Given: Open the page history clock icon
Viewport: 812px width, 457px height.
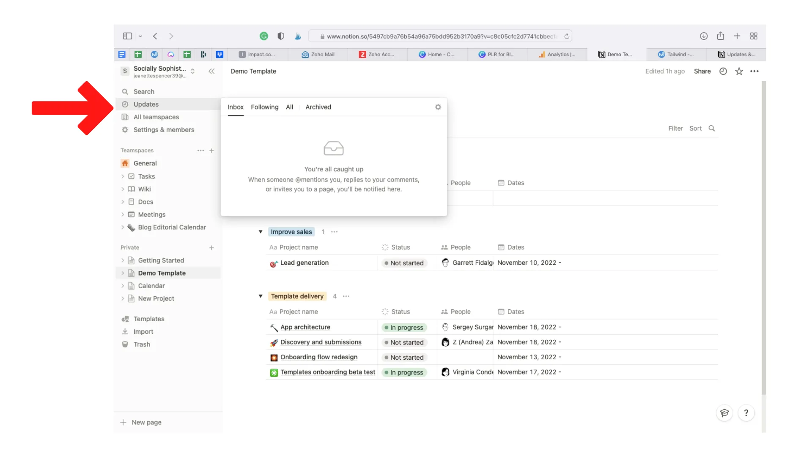Looking at the screenshot, I should coord(723,71).
